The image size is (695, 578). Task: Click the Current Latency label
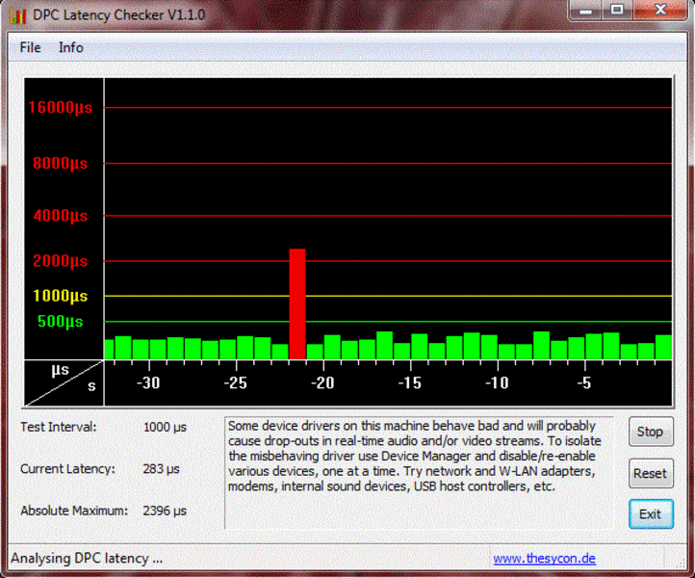(x=67, y=469)
